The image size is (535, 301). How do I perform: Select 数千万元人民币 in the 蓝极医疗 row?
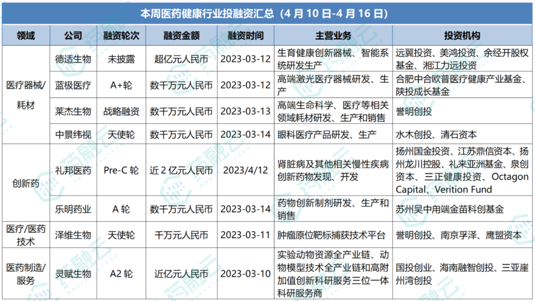click(181, 85)
